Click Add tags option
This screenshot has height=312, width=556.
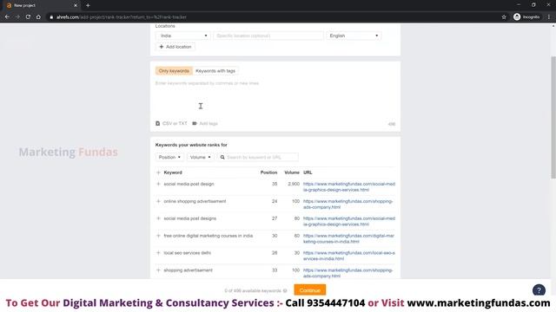click(205, 123)
